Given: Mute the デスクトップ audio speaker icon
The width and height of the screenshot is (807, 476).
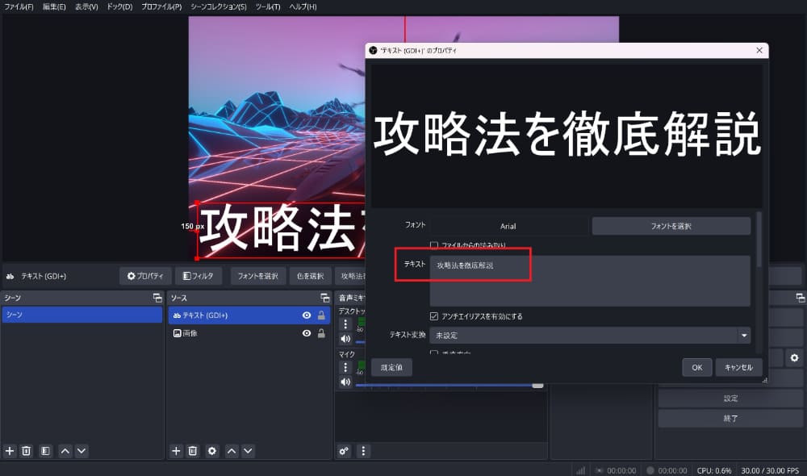Looking at the screenshot, I should (x=345, y=339).
